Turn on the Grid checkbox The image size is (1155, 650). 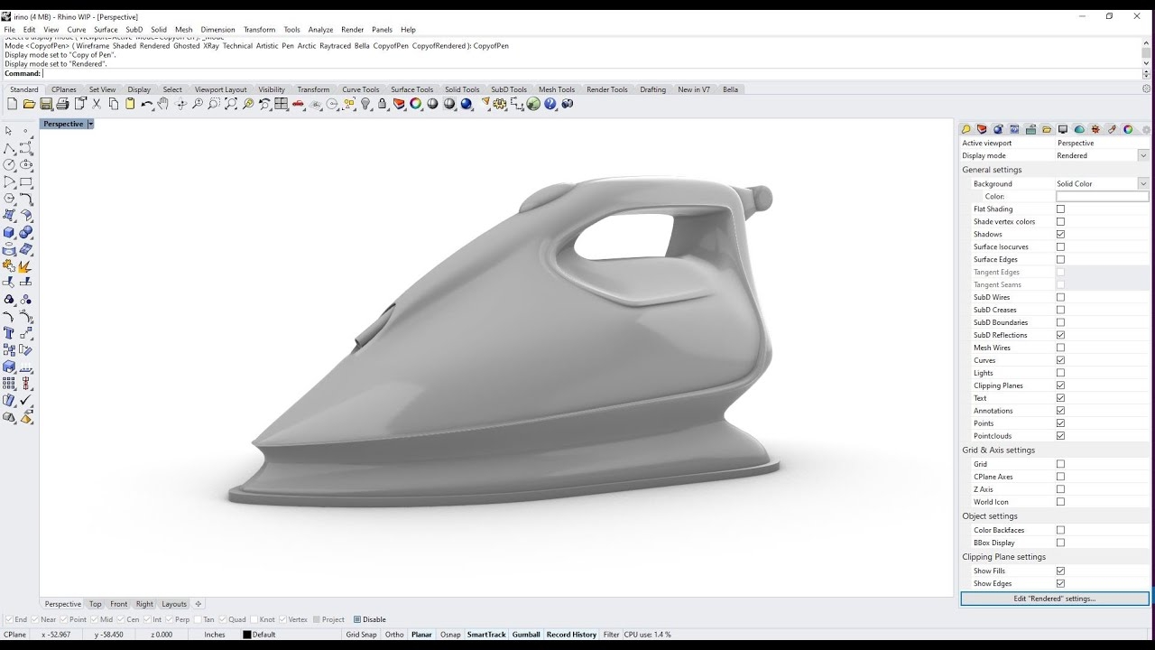(x=1060, y=464)
